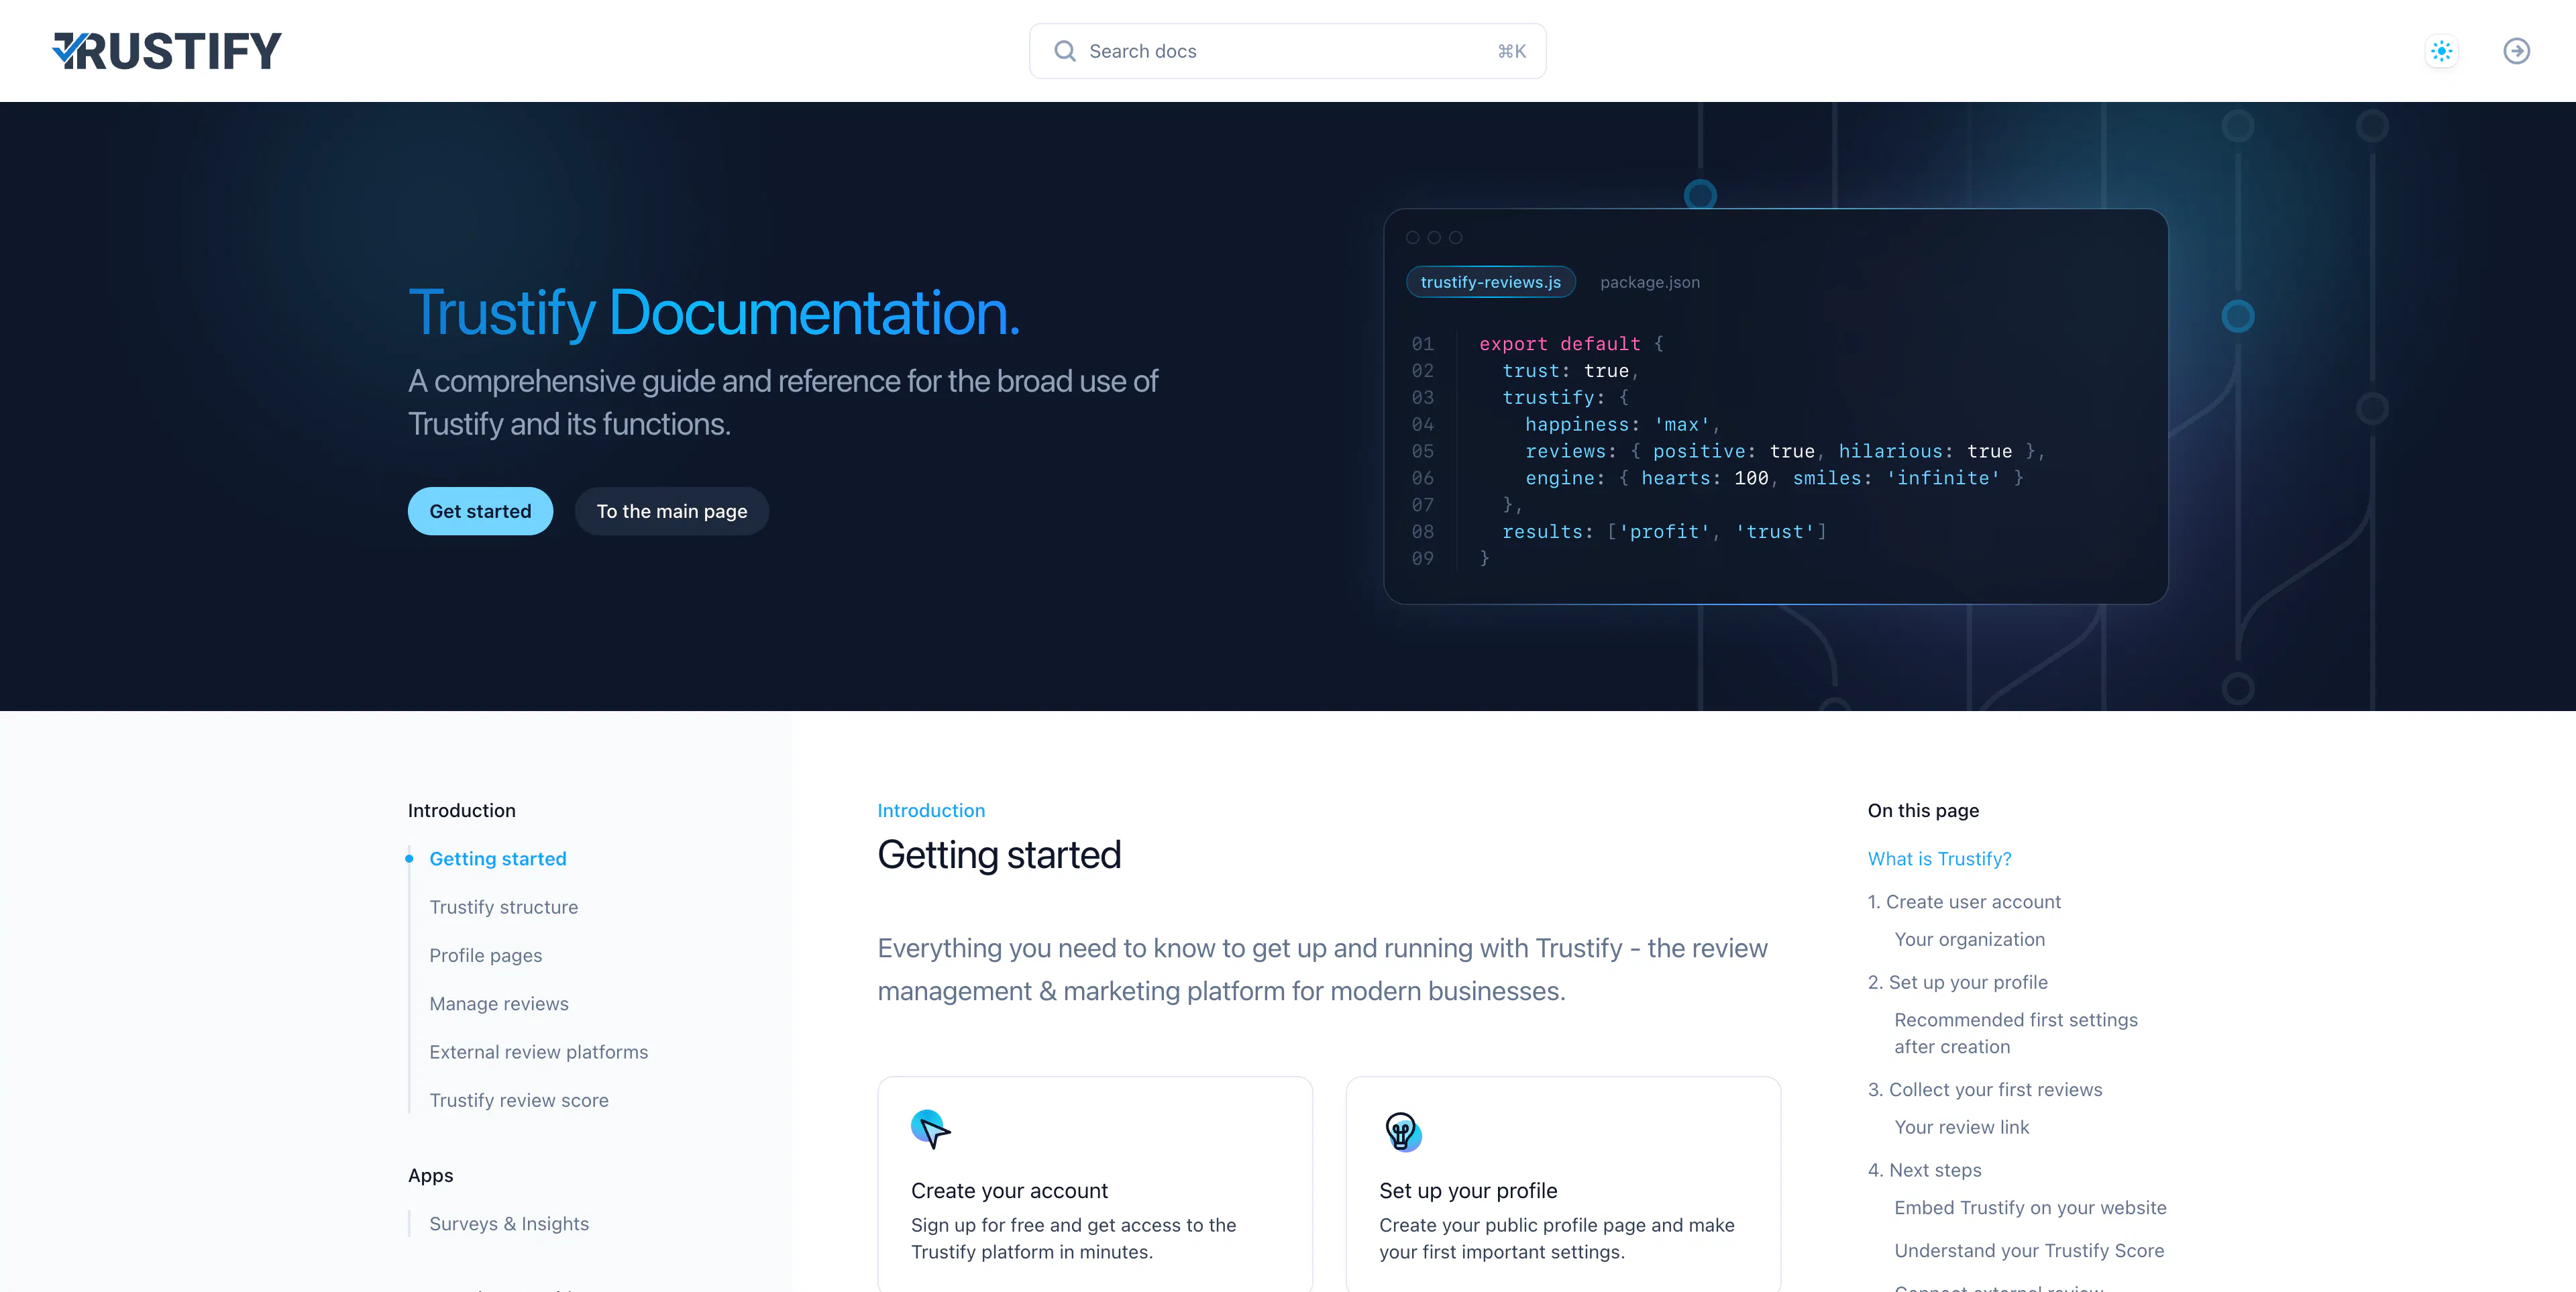Open What is Trustify? section link
Image resolution: width=2576 pixels, height=1292 pixels.
click(1939, 858)
